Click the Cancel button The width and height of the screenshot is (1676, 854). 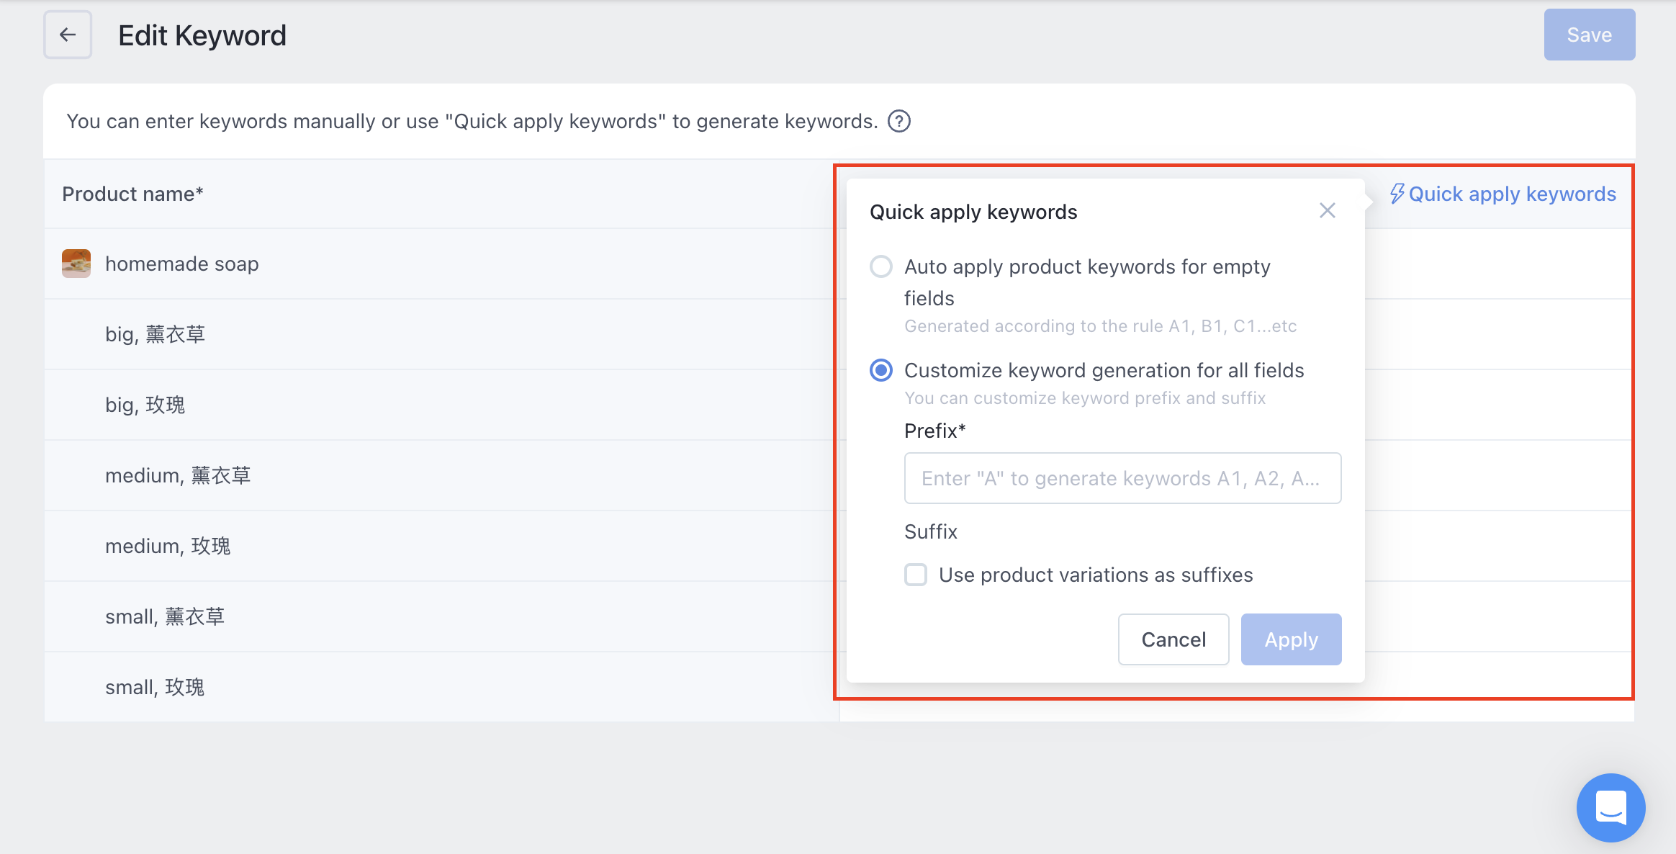coord(1173,639)
